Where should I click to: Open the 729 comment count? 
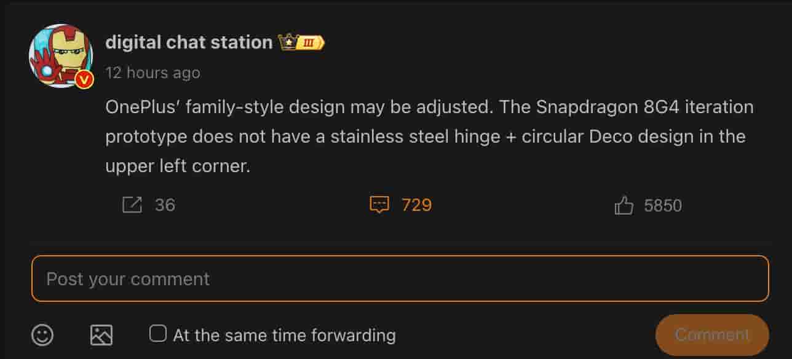pyautogui.click(x=418, y=205)
